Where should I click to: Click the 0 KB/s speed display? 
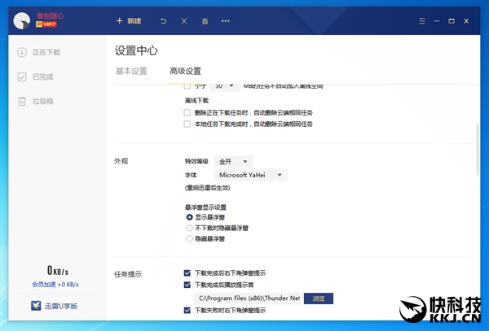click(58, 270)
